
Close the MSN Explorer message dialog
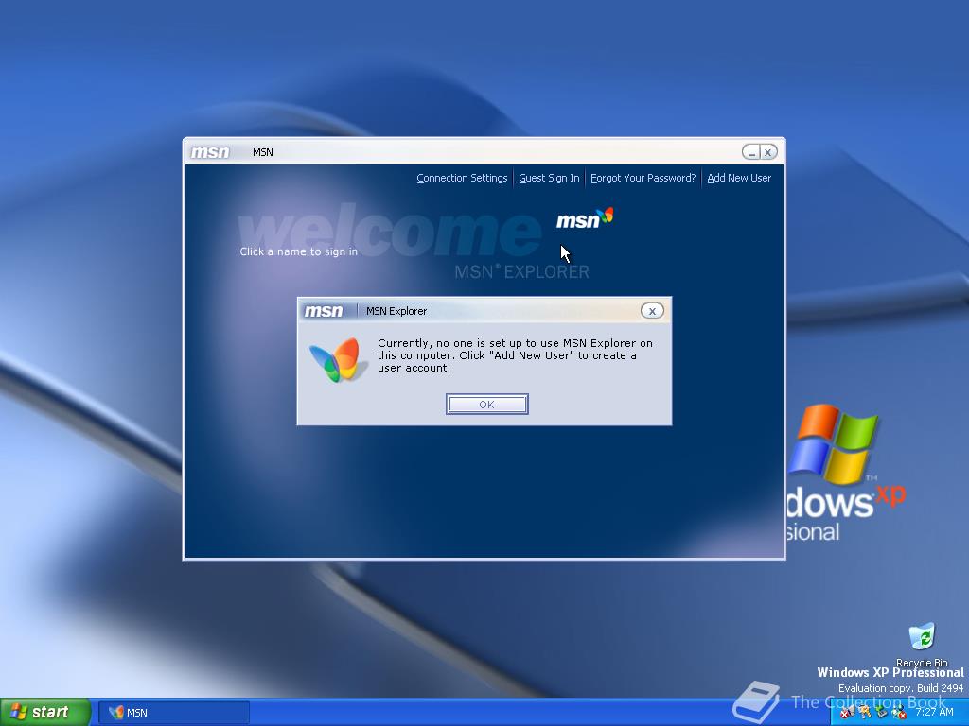tap(652, 311)
